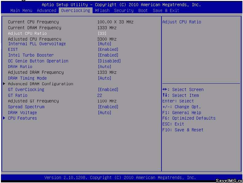Toggle GT OverClocking [Enabled] value

[x=108, y=90]
